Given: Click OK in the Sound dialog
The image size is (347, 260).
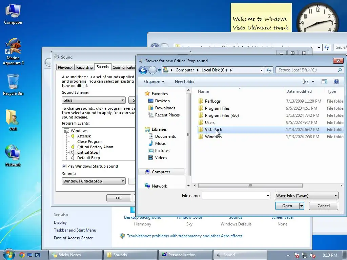Looking at the screenshot, I should coord(118,198).
